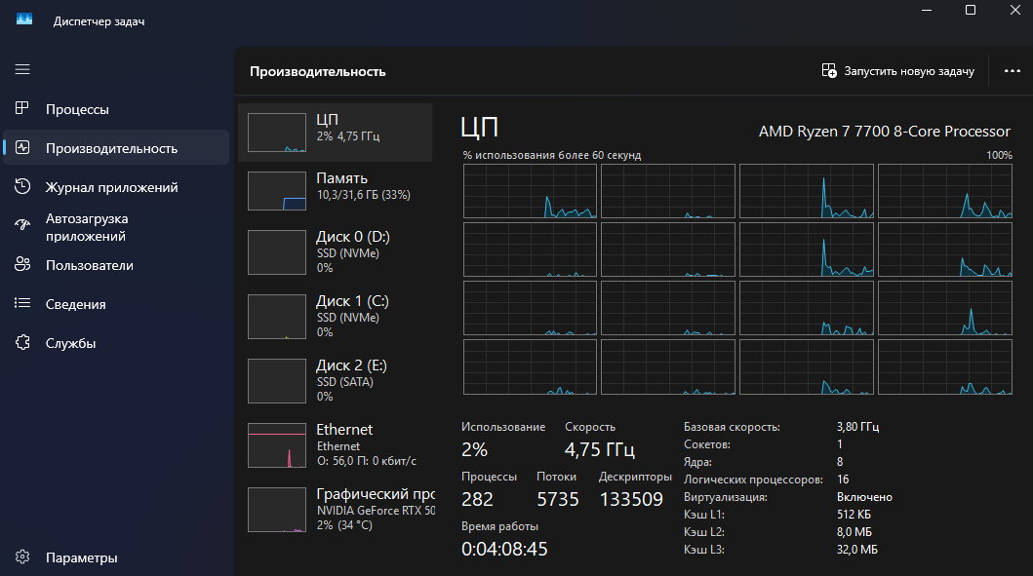Toggle the hamburger navigation menu
1033x576 pixels.
[22, 69]
